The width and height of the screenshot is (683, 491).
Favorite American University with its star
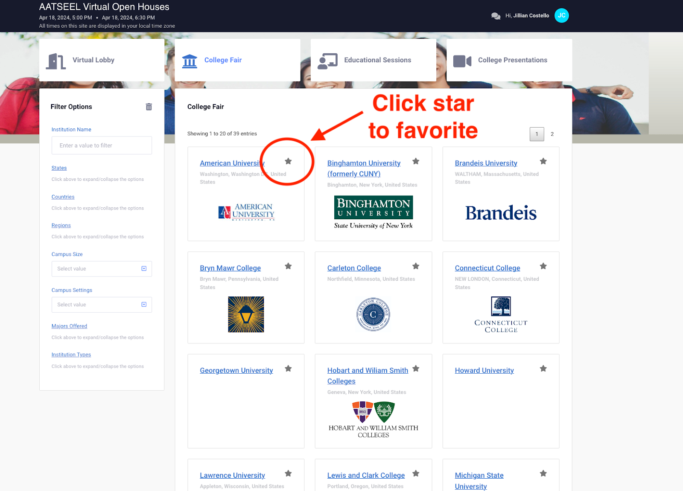288,161
